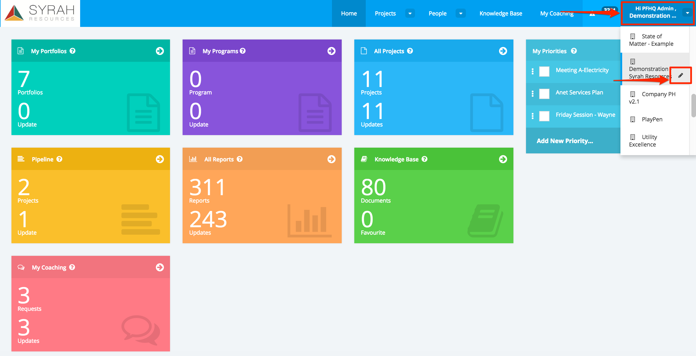This screenshot has height=356, width=696.
Task: Click Knowledge Base tile arrow icon
Action: [503, 159]
